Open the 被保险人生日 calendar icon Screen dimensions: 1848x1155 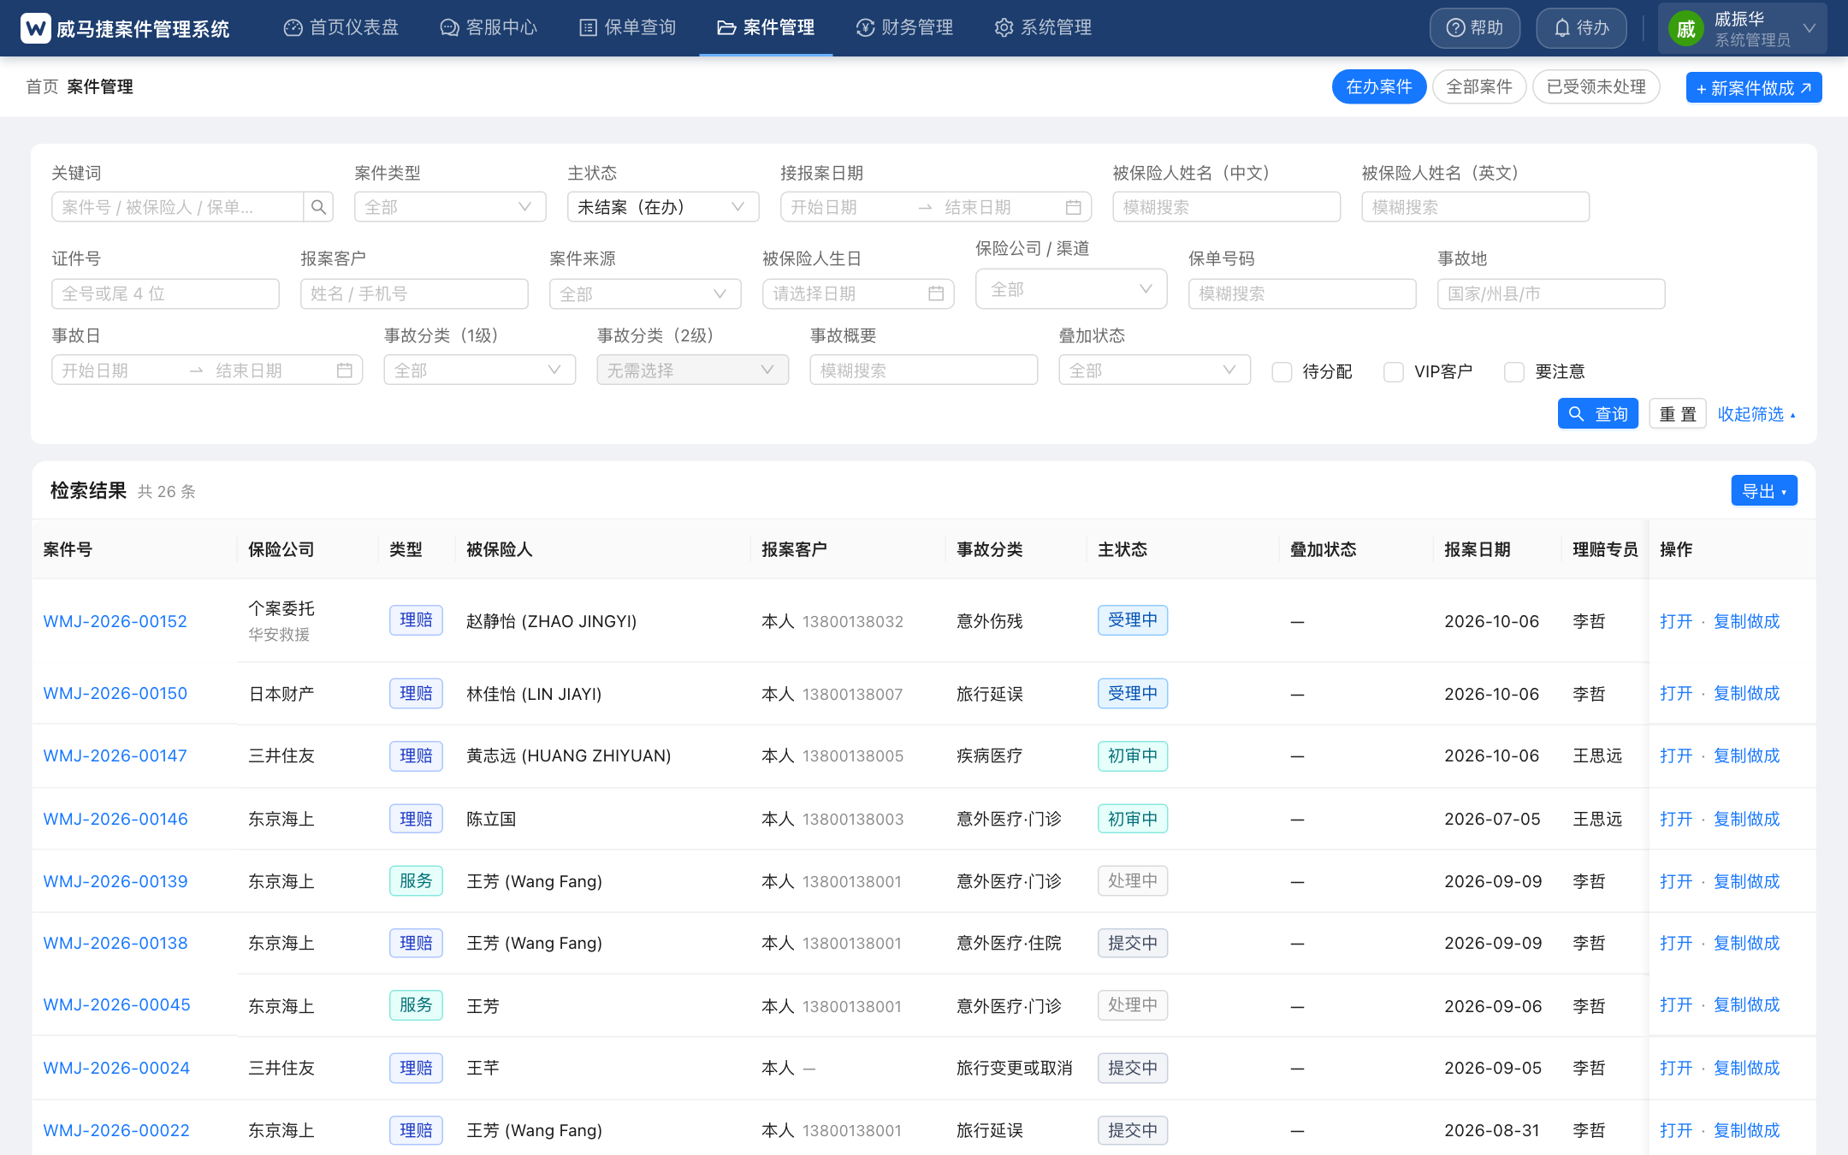[936, 293]
